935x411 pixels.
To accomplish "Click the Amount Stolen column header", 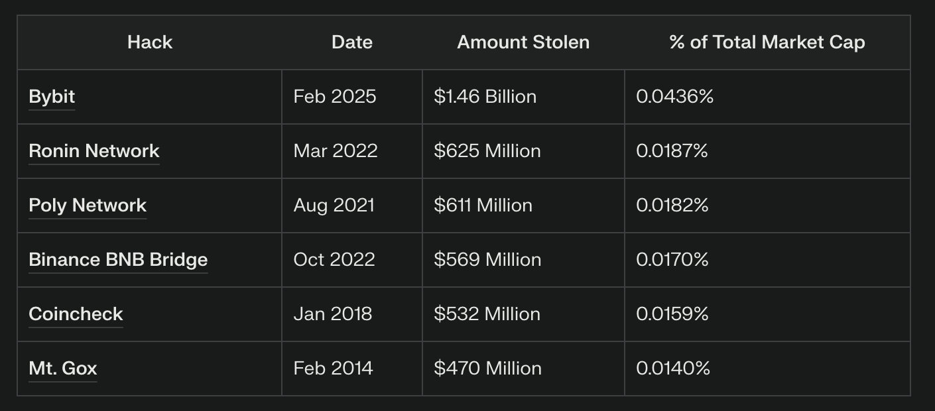I will pos(523,42).
